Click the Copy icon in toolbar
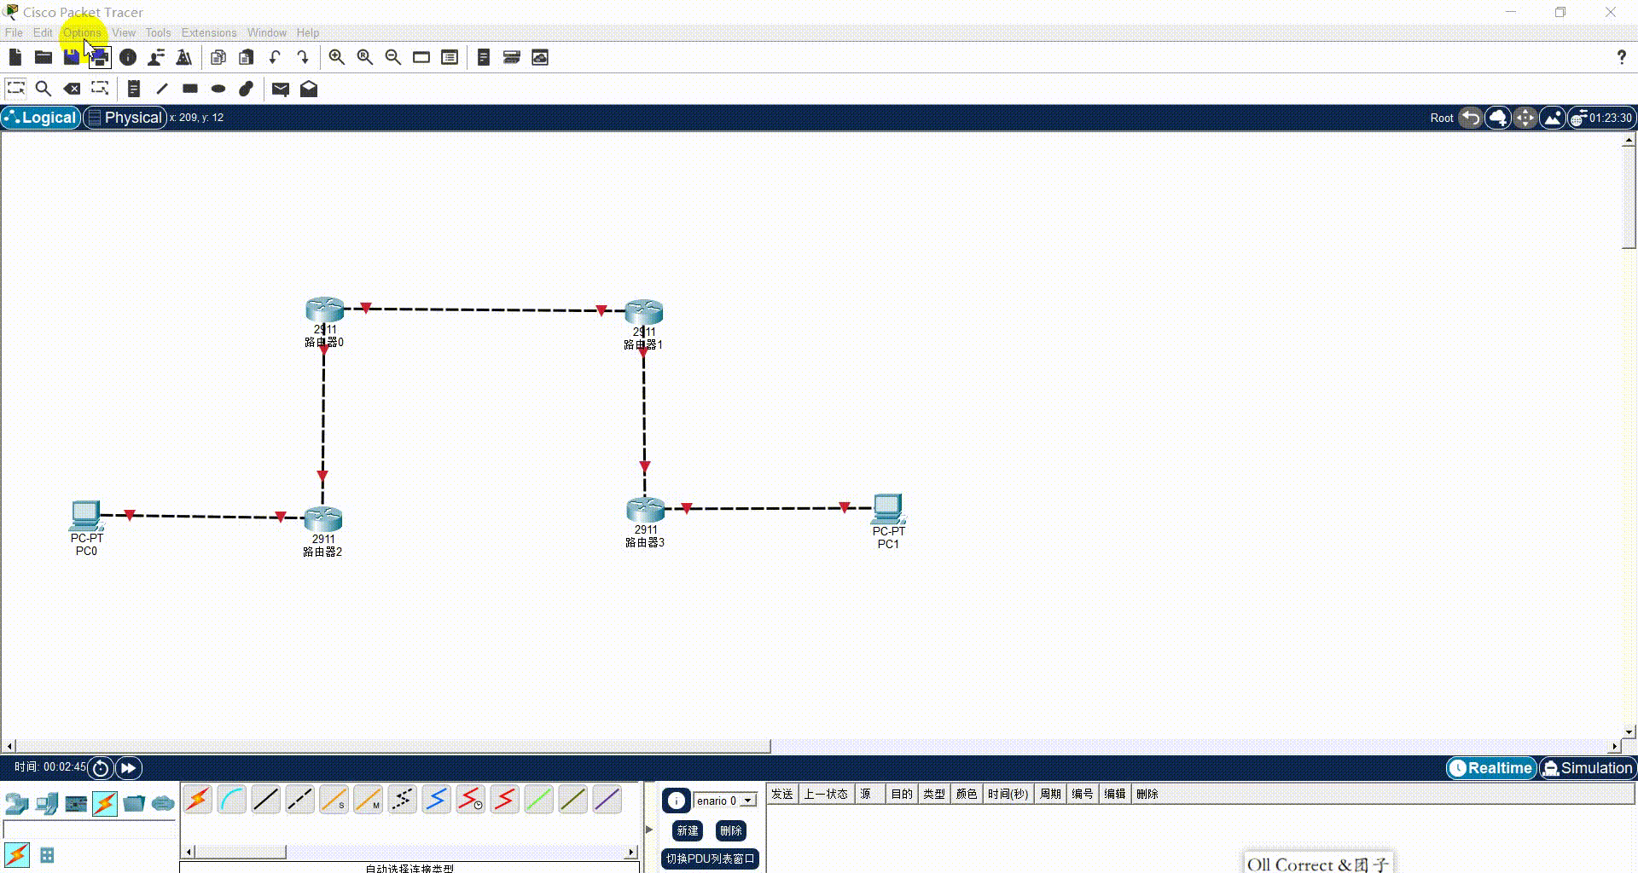The width and height of the screenshot is (1638, 873). (x=218, y=57)
